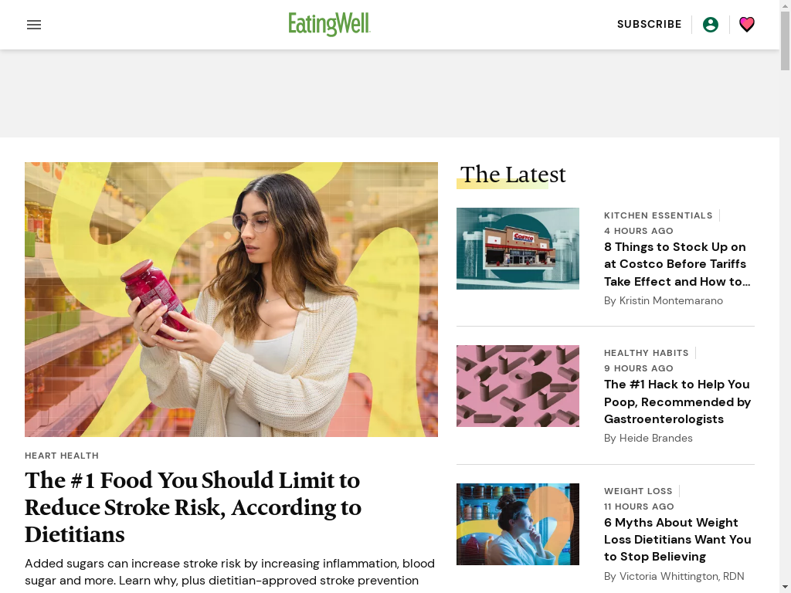Open saved favorites heart icon
This screenshot has height=593, width=791.
(x=747, y=24)
